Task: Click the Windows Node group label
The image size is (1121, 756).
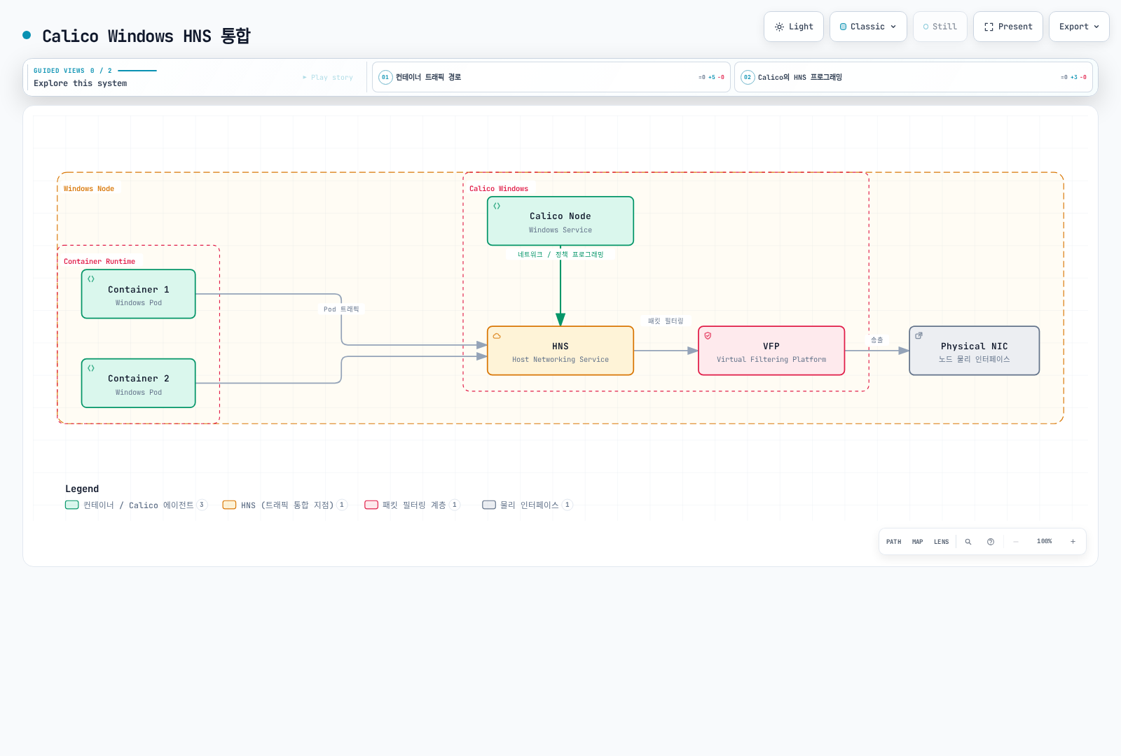Action: pos(89,188)
